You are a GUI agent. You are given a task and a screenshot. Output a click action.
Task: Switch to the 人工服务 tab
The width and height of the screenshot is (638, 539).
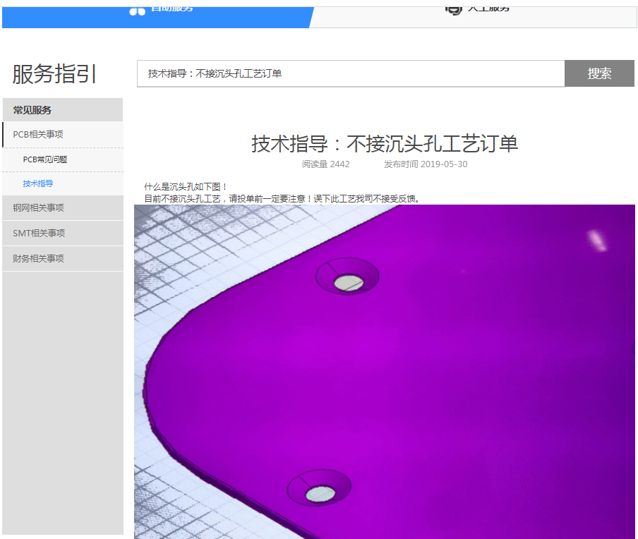tap(487, 9)
